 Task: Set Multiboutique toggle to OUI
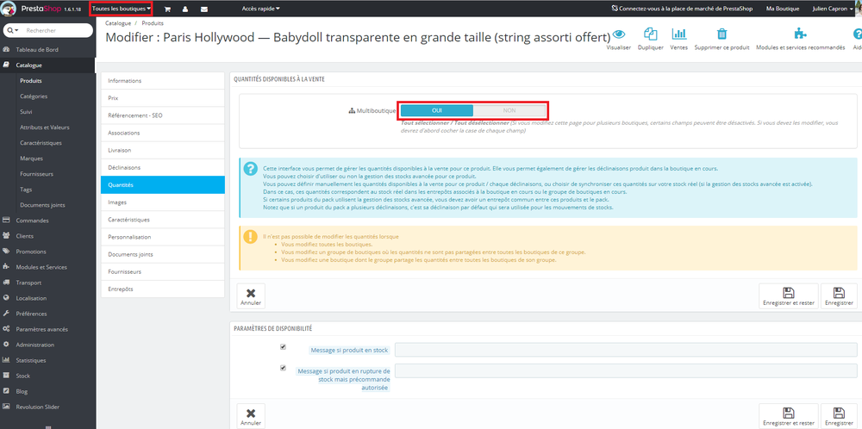click(x=437, y=110)
